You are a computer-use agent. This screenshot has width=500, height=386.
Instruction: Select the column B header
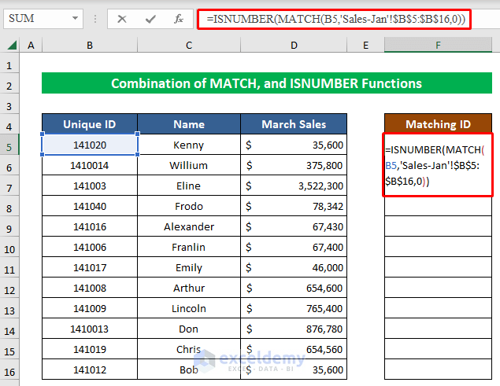click(x=90, y=46)
